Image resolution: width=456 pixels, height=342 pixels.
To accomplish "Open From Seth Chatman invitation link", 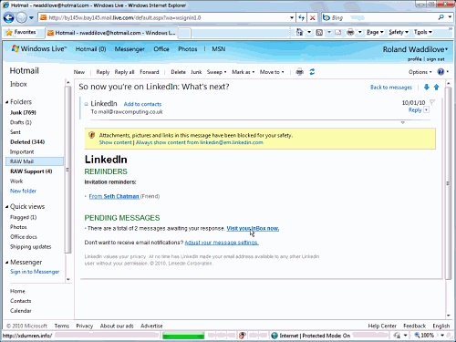I will click(114, 196).
